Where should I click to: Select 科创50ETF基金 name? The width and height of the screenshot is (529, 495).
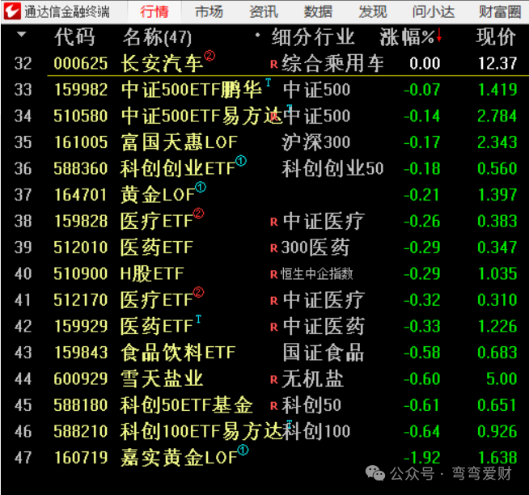pos(187,405)
